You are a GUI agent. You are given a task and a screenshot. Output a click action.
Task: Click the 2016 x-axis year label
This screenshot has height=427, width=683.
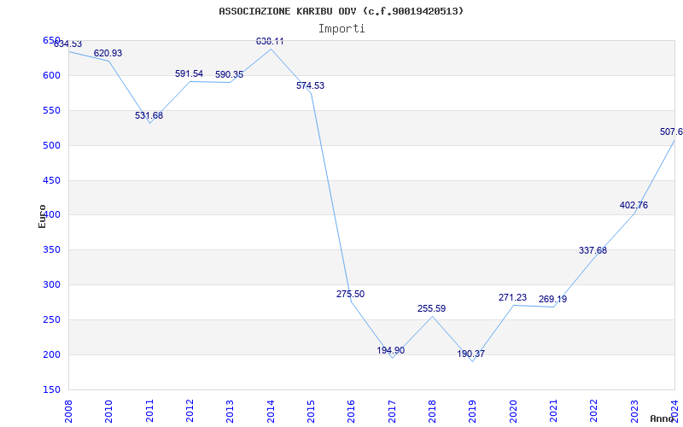[x=352, y=412]
